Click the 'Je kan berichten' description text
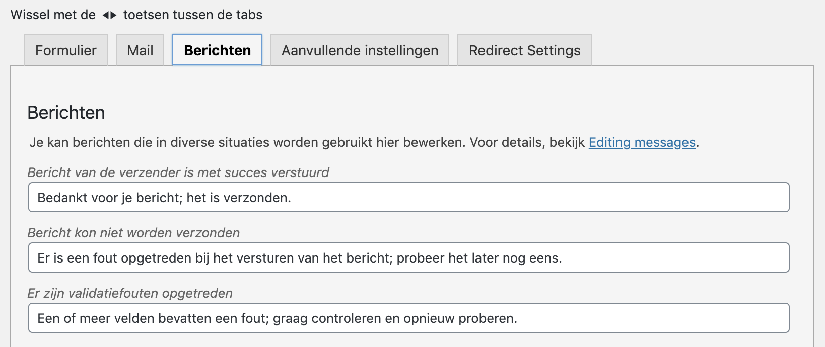This screenshot has width=825, height=347. coord(364,142)
